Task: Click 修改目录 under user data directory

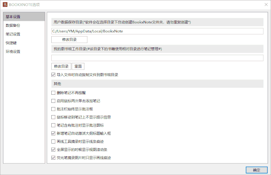Action: [x=69, y=40]
